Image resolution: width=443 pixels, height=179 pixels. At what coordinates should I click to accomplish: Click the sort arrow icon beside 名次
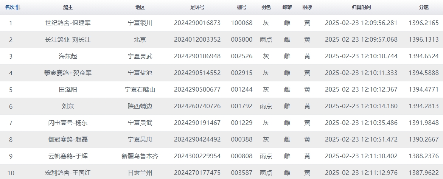pos(19,8)
